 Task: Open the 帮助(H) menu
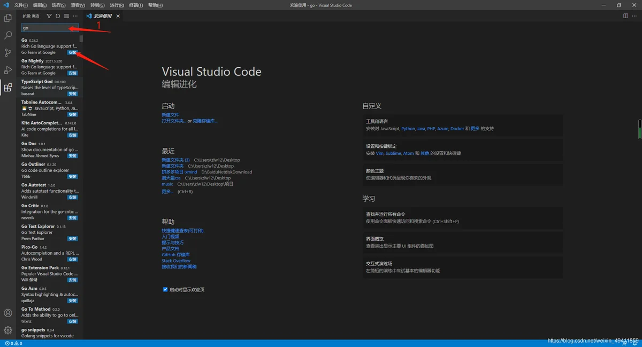point(155,5)
